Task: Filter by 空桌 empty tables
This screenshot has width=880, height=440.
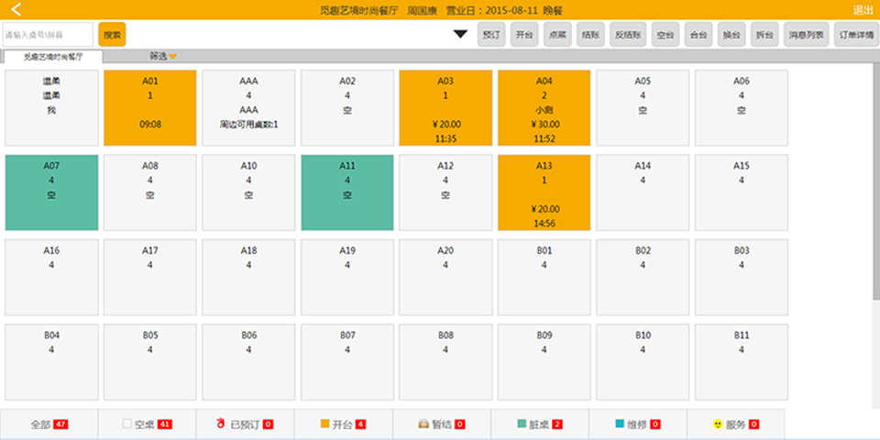Action: [147, 424]
